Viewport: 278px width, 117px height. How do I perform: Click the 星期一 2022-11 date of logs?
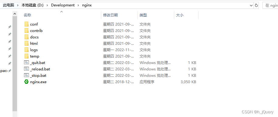[x=118, y=50]
